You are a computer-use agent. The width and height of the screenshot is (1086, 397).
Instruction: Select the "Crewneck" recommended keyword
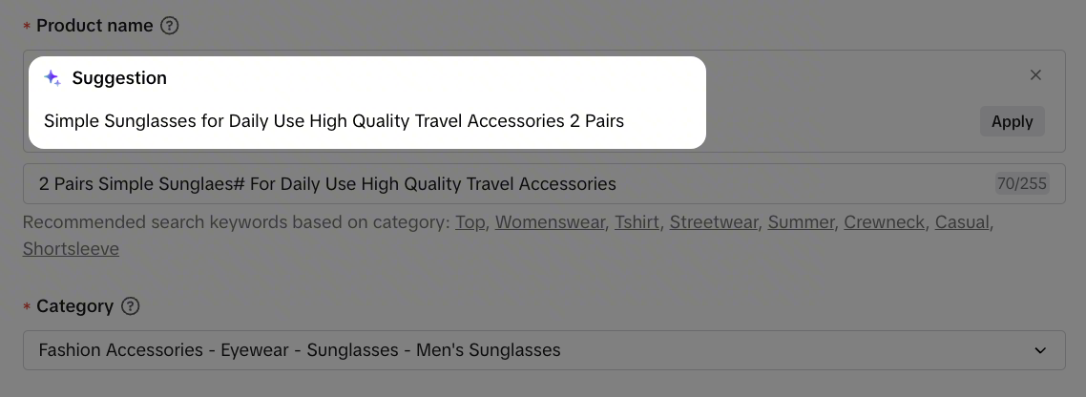[883, 222]
